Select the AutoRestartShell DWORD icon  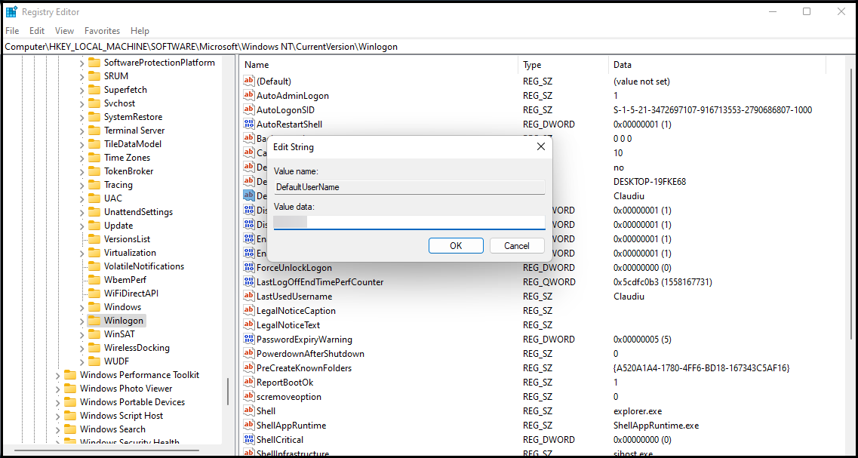click(x=249, y=124)
